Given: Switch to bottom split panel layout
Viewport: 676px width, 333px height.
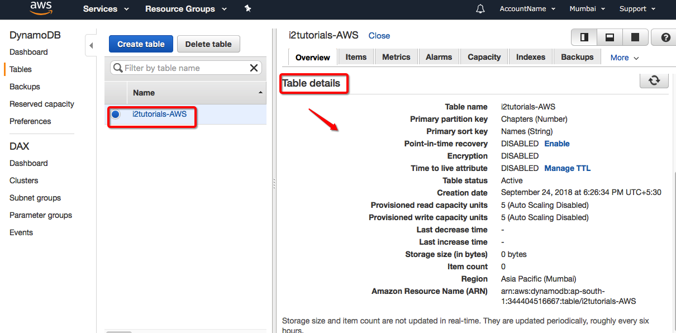Looking at the screenshot, I should pos(610,37).
